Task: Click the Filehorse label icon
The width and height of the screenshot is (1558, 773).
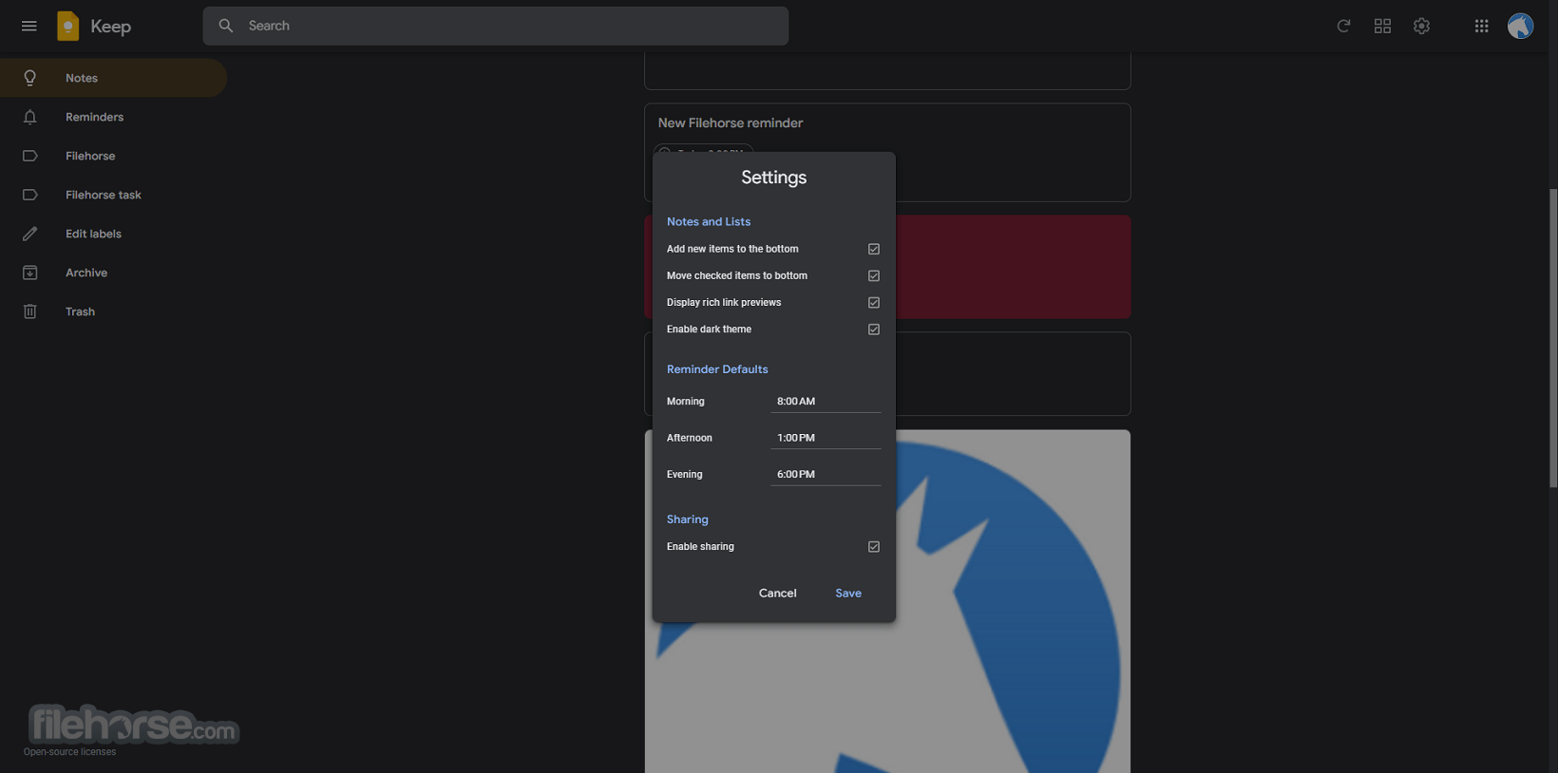Action: [30, 156]
